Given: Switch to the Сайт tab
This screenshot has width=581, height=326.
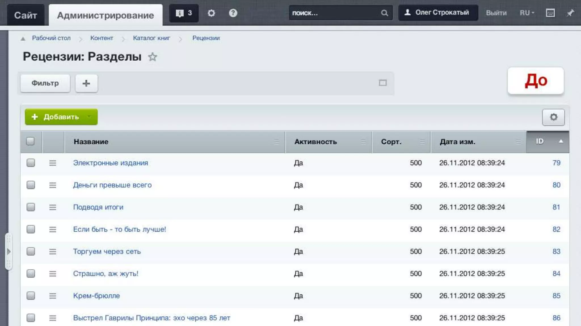Looking at the screenshot, I should (26, 15).
